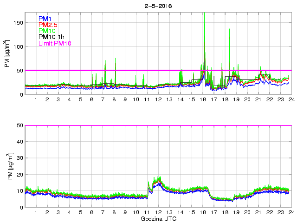This screenshot has width=297, height=223.
Task: Click hour 12 tick label in bottom chart
Action: 158,212
